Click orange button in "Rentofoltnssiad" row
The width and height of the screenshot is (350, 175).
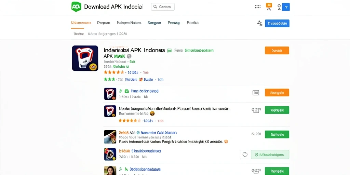click(x=277, y=92)
